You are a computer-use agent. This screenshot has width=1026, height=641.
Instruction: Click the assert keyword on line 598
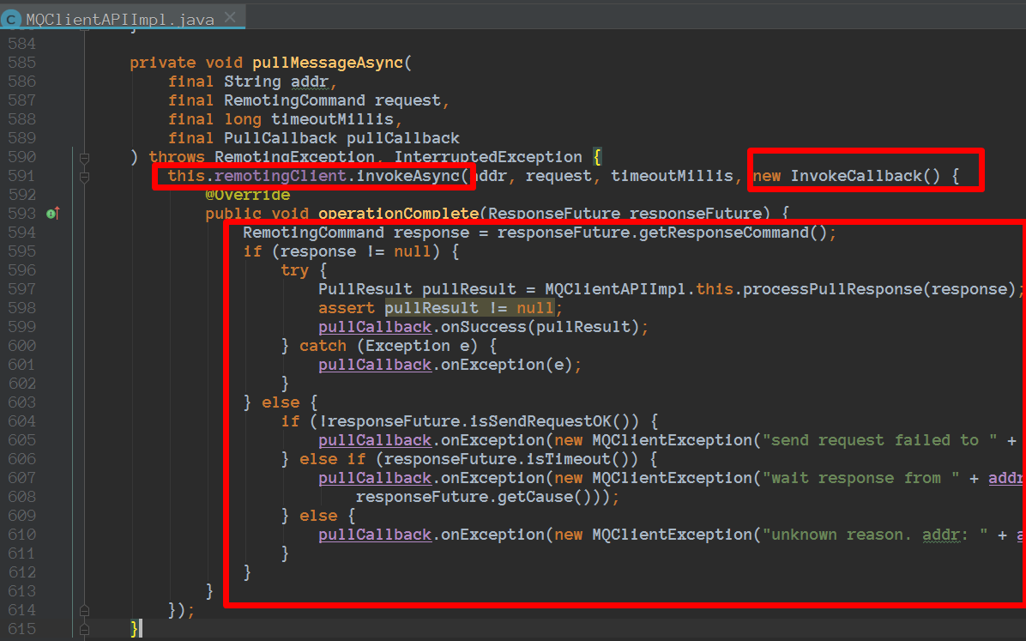(347, 308)
